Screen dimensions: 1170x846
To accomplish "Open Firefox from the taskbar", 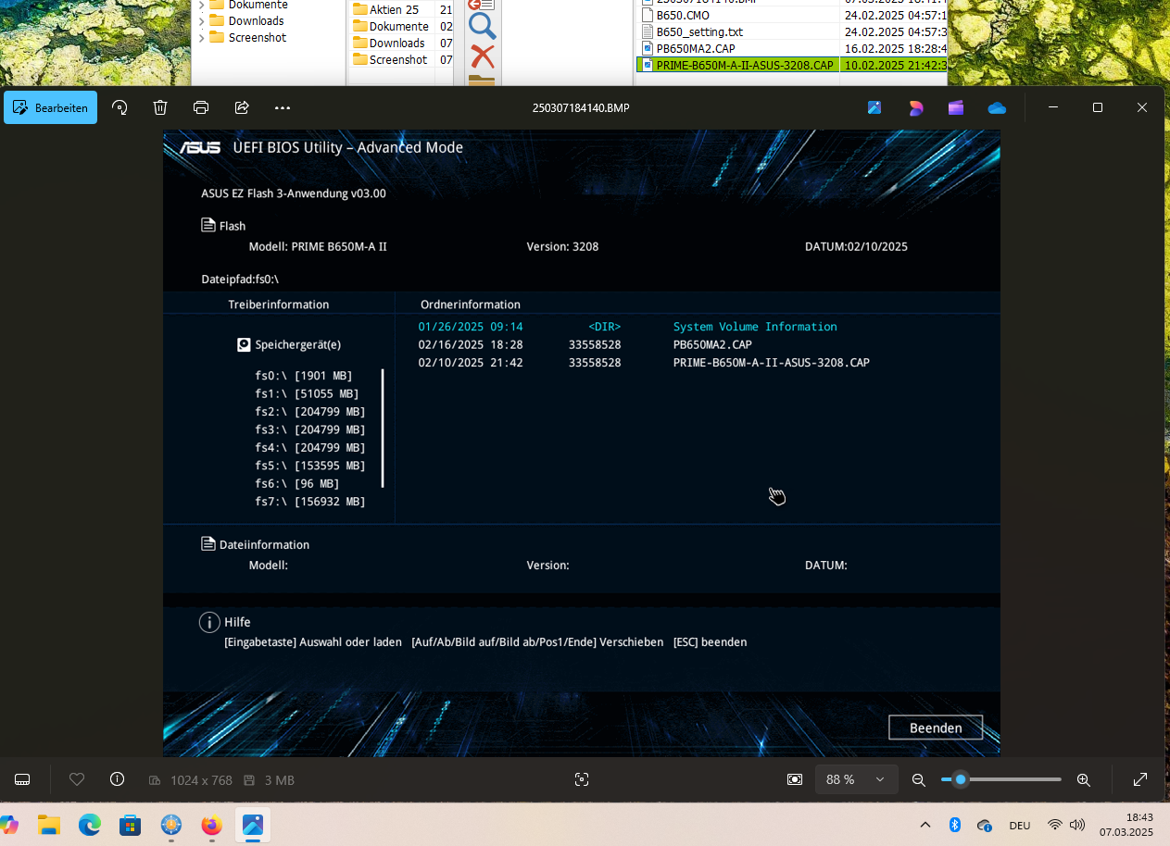I will click(x=212, y=824).
